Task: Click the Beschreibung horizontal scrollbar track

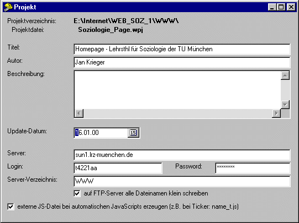Action: tap(177, 113)
